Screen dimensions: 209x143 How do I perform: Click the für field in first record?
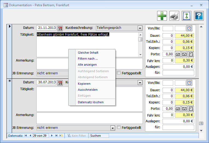pos(178,73)
